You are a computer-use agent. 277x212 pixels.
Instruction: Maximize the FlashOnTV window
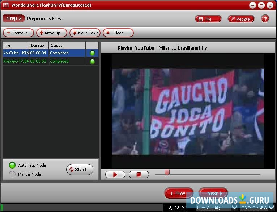tap(261, 5)
